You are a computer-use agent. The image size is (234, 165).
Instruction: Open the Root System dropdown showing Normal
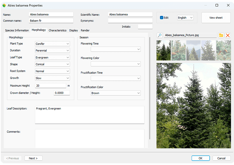52,71
